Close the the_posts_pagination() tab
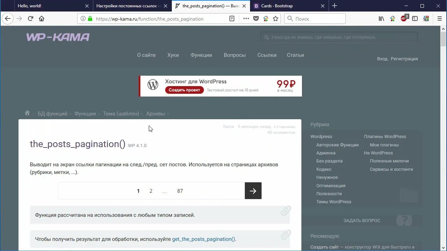447x251 pixels. click(244, 6)
